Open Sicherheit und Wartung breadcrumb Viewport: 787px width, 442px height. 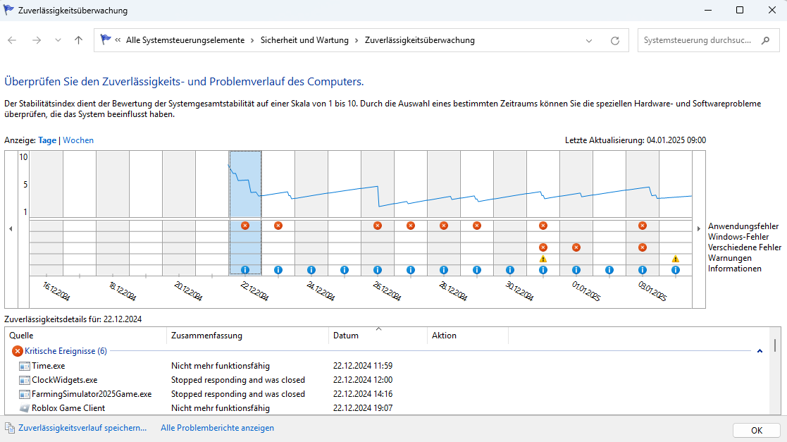304,40
